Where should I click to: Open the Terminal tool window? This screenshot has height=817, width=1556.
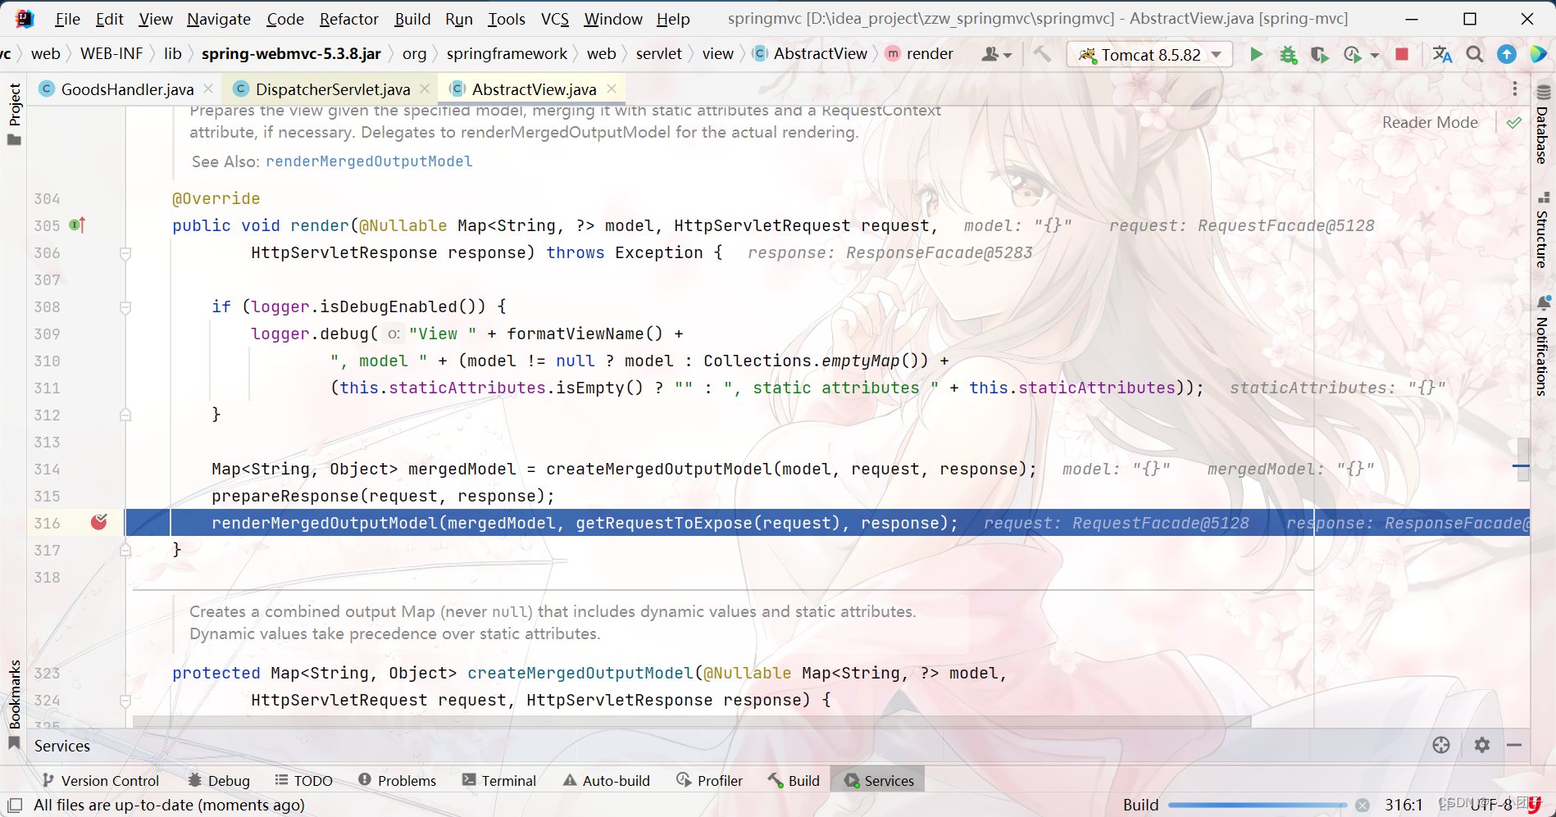(498, 780)
